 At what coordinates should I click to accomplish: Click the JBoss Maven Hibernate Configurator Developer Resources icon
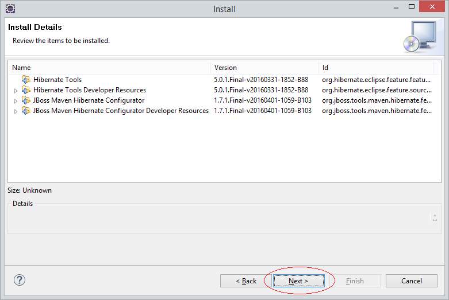tap(26, 111)
